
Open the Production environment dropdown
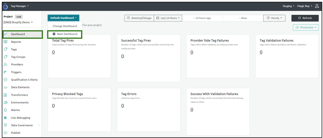point(306,28)
